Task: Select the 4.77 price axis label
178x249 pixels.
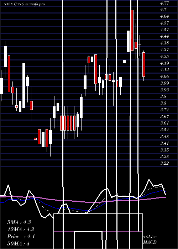Action: click(x=164, y=3)
